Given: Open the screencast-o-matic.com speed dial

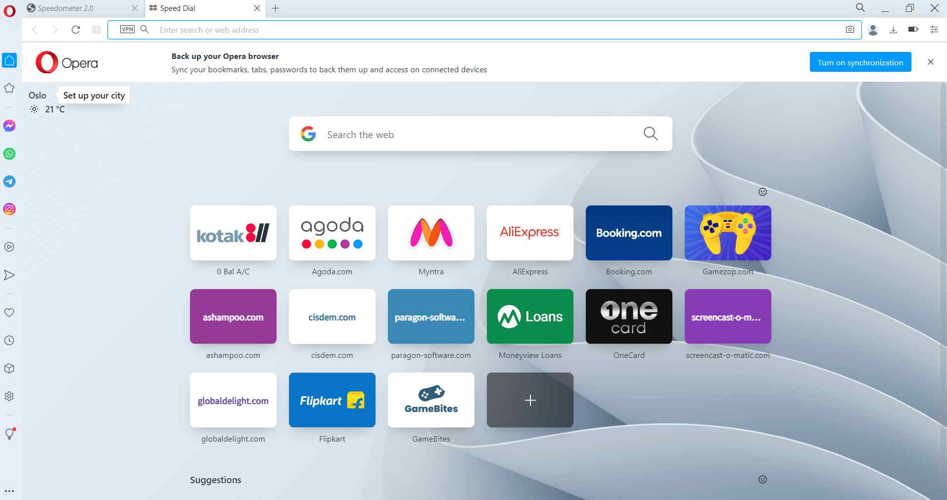Looking at the screenshot, I should (x=728, y=317).
